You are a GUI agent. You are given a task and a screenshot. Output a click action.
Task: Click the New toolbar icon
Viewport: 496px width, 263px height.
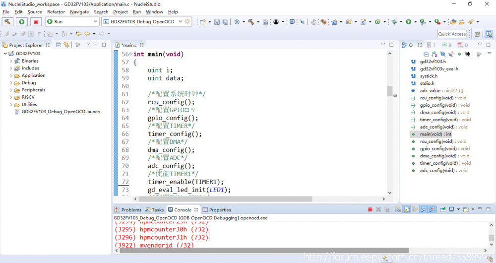[203, 22]
